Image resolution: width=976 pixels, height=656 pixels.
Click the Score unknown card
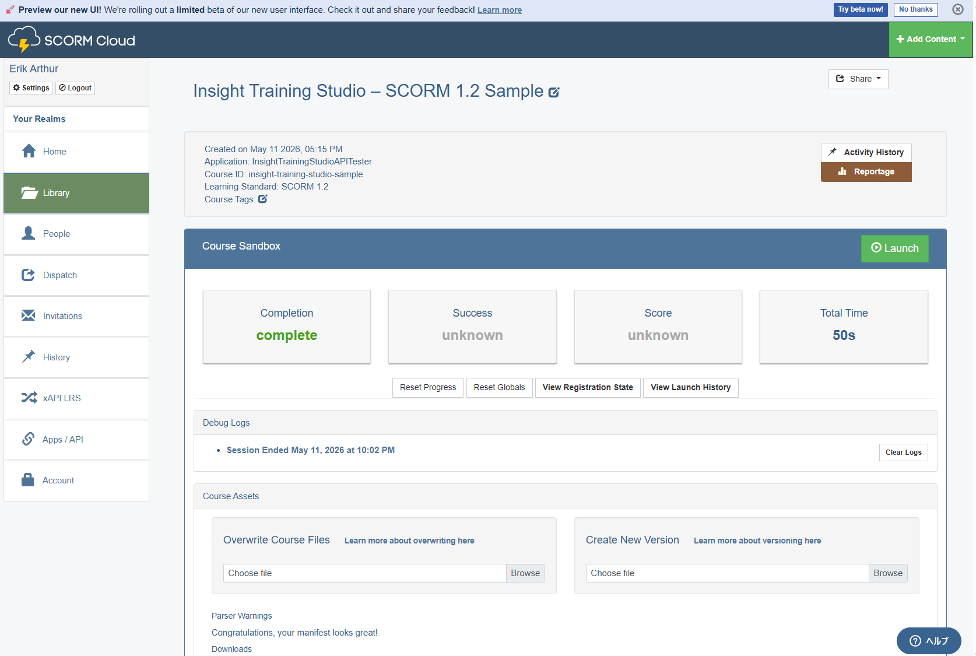[658, 327]
